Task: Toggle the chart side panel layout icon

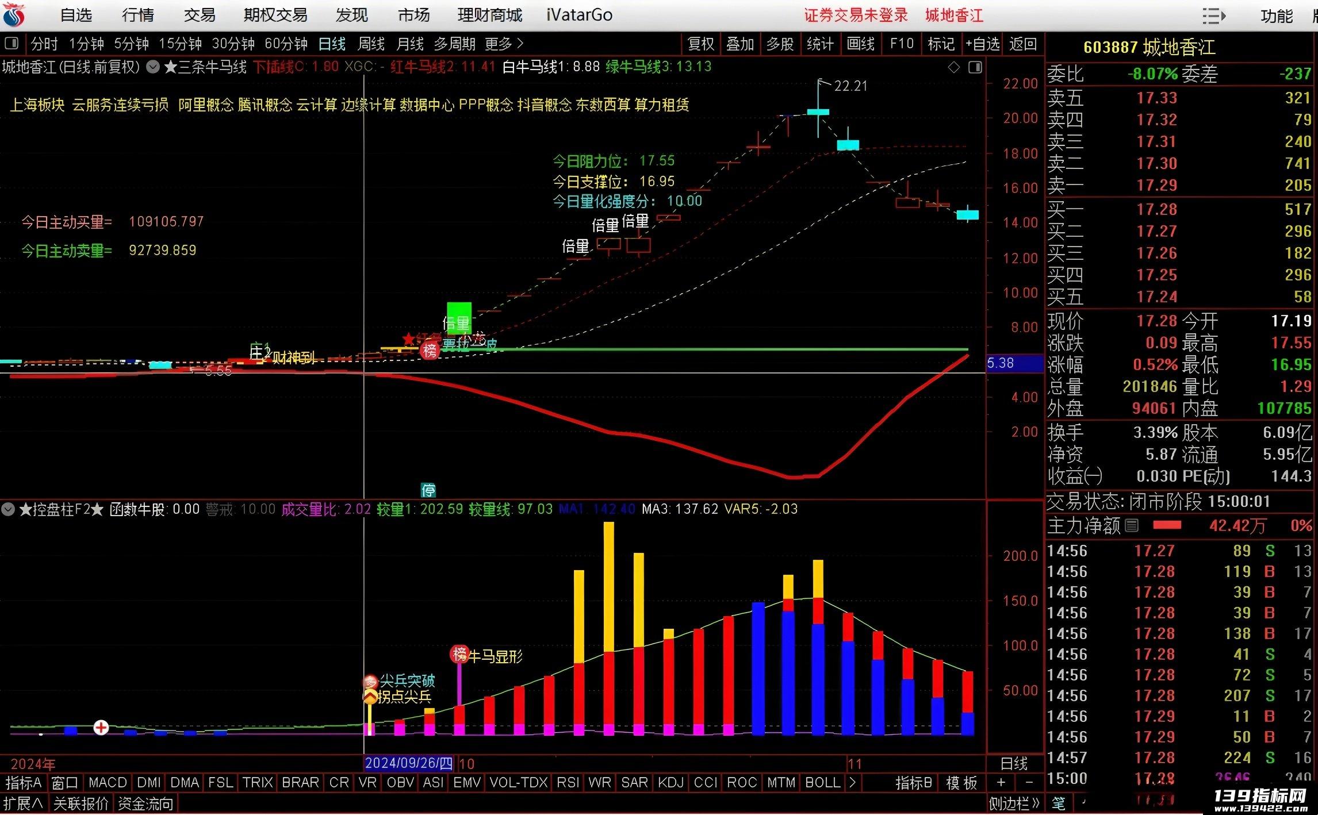Action: [x=975, y=67]
